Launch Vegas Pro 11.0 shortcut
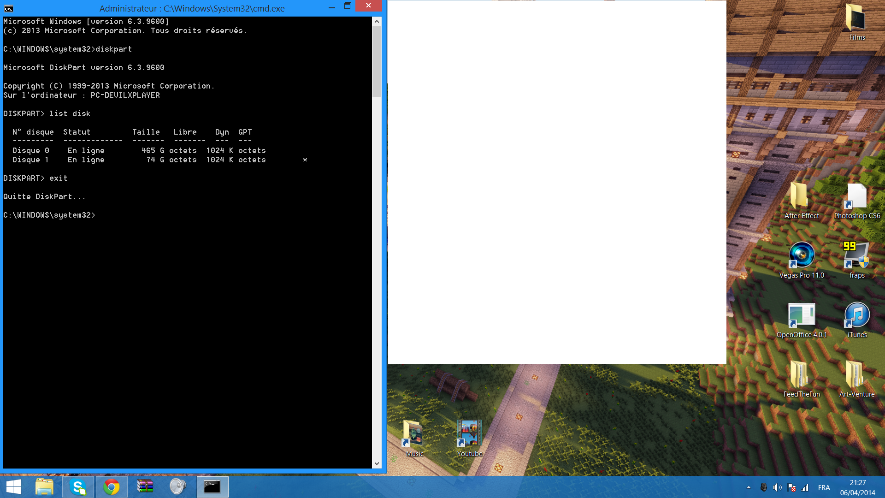The width and height of the screenshot is (885, 498). 801,260
